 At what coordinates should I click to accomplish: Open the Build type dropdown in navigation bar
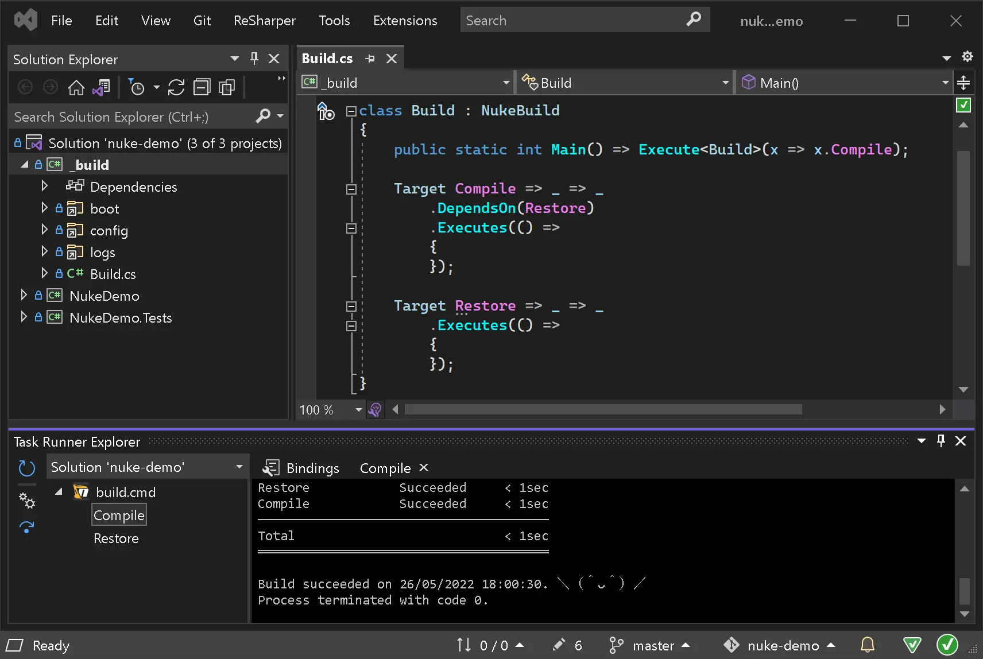(x=726, y=83)
